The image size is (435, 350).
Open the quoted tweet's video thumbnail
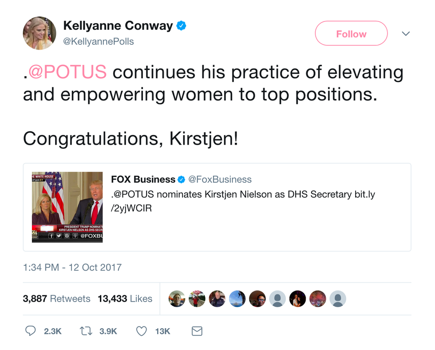[x=67, y=207]
